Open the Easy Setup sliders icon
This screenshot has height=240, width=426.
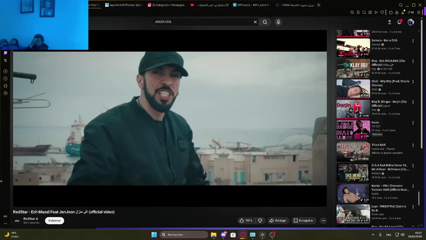click(419, 12)
